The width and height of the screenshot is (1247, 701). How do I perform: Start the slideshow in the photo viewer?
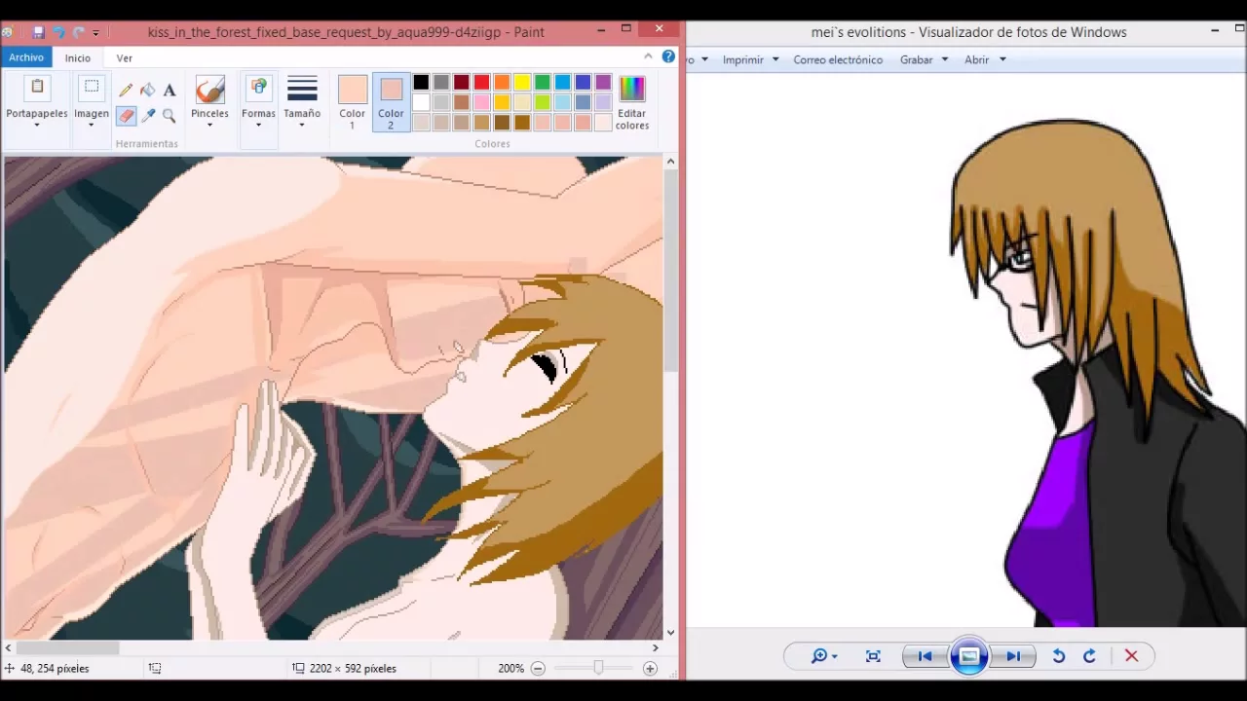(969, 656)
